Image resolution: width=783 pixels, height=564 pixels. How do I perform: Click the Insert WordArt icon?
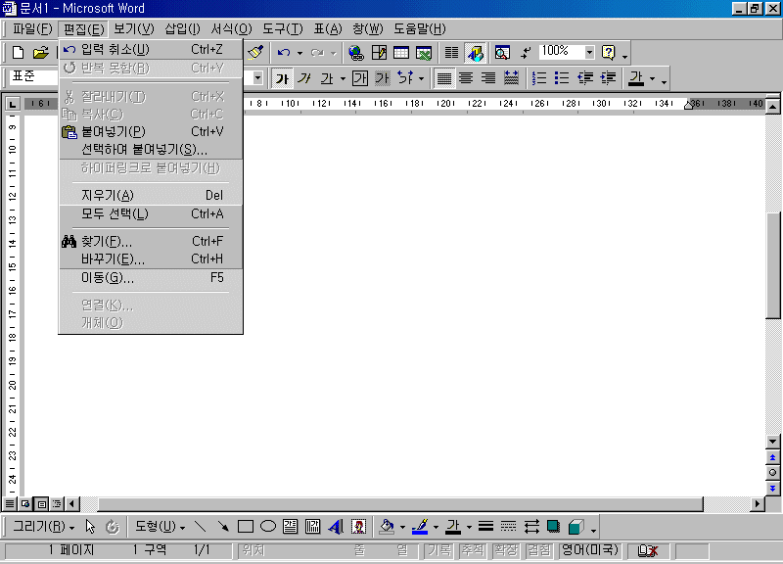tap(336, 527)
